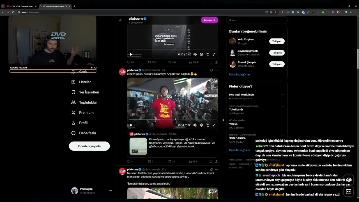Like the post with 4 B likes
The width and height of the screenshot is (359, 202).
[x=172, y=62]
